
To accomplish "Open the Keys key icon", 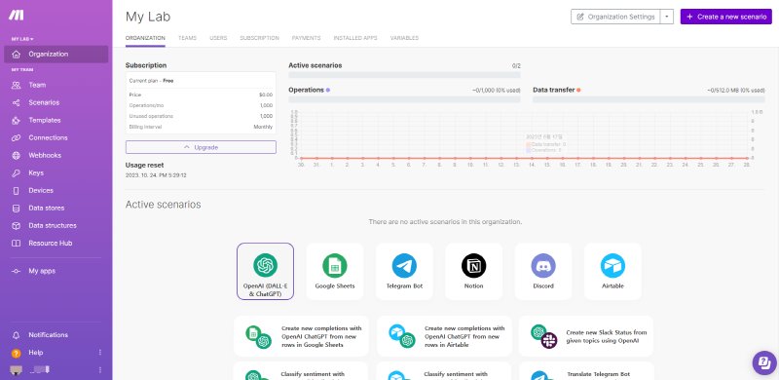I will pos(17,173).
